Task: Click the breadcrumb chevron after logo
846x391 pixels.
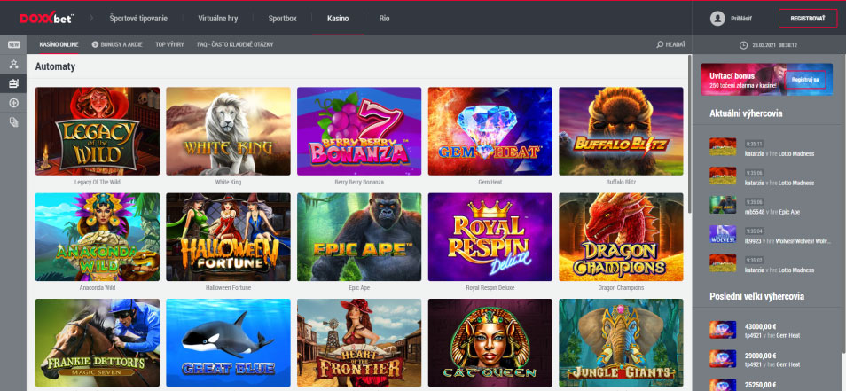Action: pyautogui.click(x=91, y=19)
